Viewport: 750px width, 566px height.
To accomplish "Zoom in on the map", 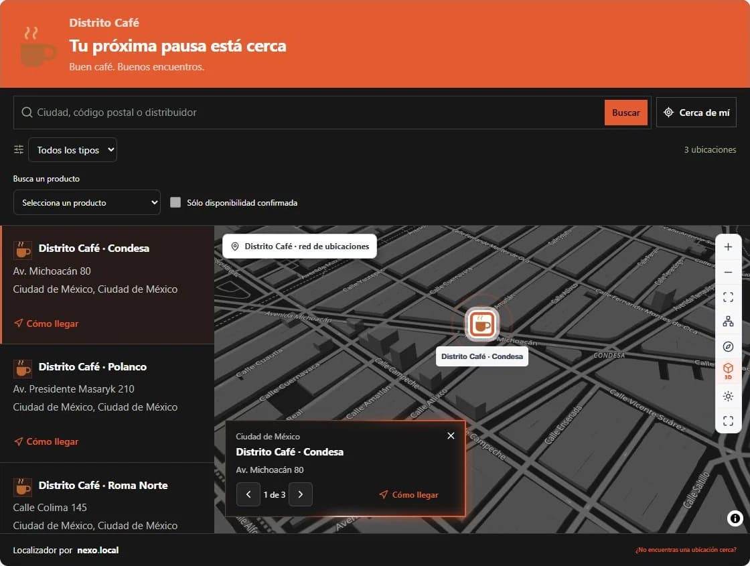I will coord(728,247).
